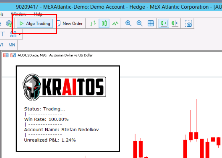Zoom in on the chart
This screenshot has width=222, height=158.
[x=128, y=23]
